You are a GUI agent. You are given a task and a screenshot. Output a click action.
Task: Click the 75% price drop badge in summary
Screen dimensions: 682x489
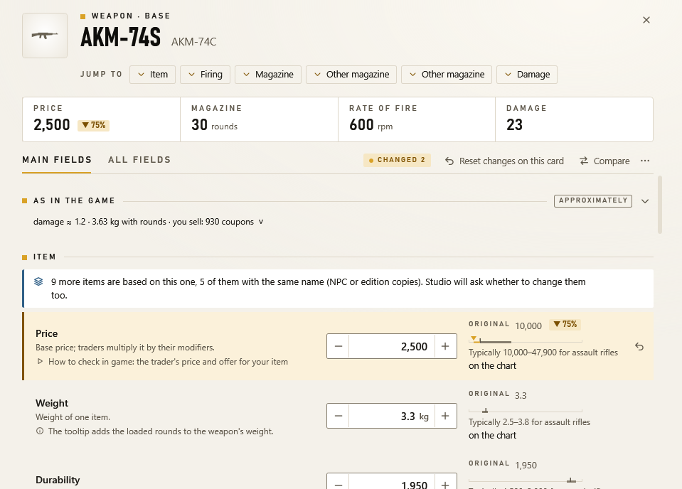click(x=93, y=125)
